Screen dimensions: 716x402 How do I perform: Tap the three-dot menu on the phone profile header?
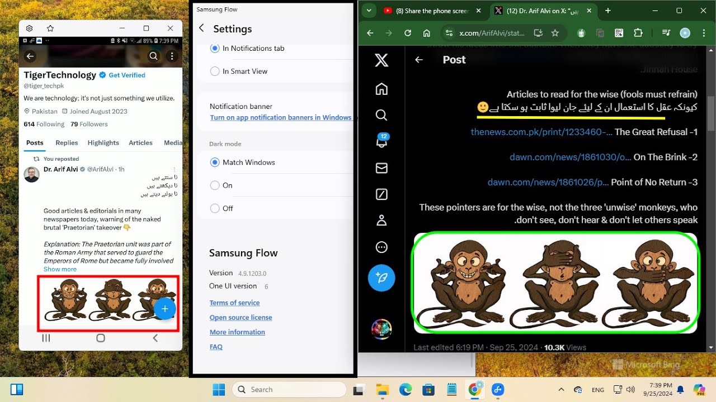click(x=172, y=56)
